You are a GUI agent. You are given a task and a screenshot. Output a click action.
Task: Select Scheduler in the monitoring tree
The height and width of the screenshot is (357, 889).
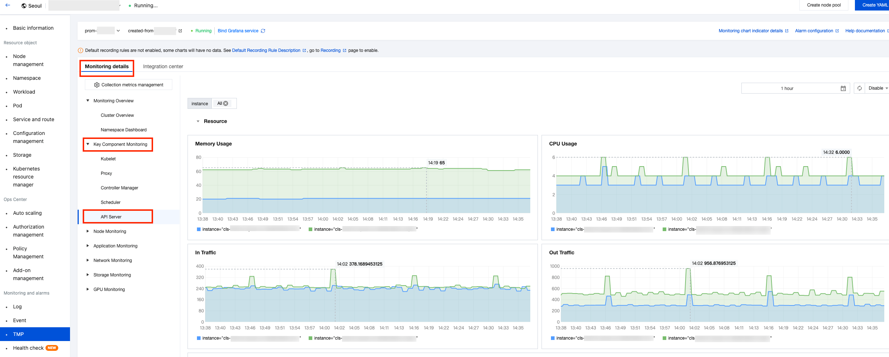click(x=111, y=202)
